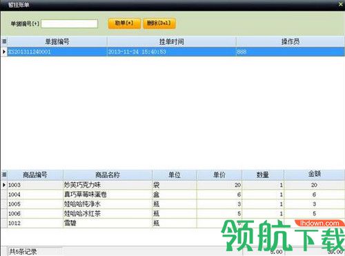Click the lower grid's select-all corner icon
Image resolution: width=345 pixels, height=256 pixels.
click(4, 175)
